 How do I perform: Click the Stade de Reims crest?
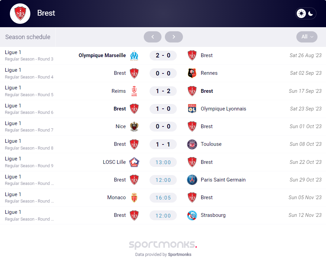[x=134, y=91]
